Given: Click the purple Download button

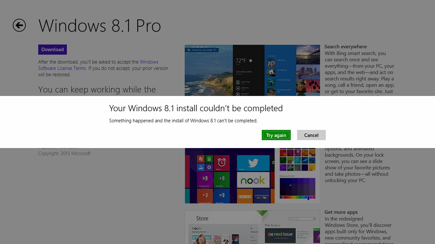Looking at the screenshot, I should [52, 49].
